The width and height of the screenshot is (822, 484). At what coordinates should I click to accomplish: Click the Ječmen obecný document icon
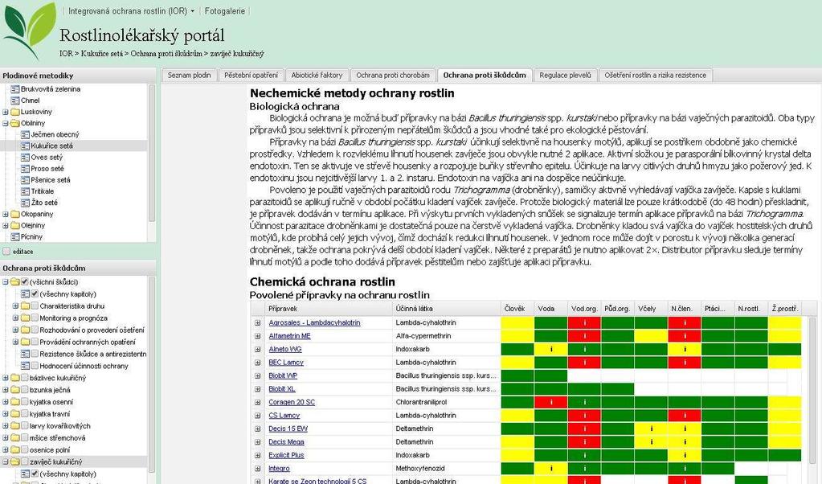tap(25, 134)
